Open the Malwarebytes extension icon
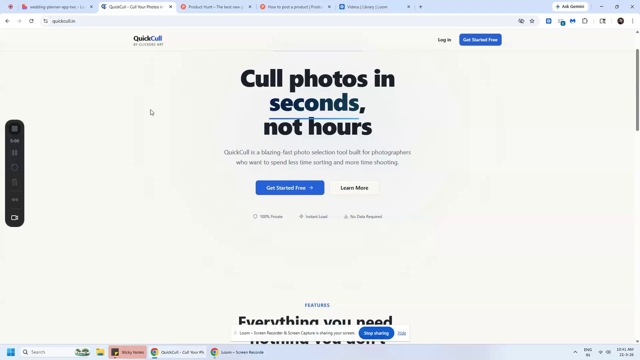 (572, 21)
